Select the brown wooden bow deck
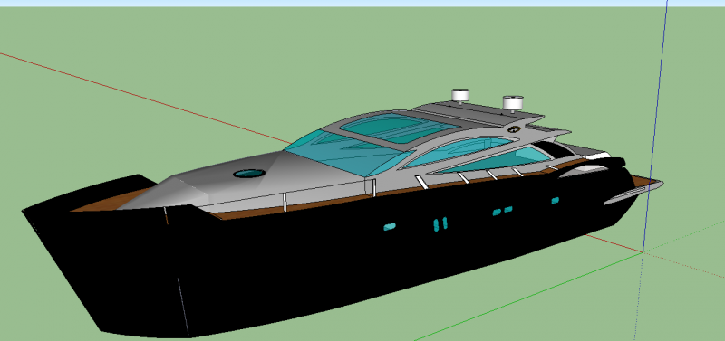Viewport: 725px width, 341px height. point(113,201)
